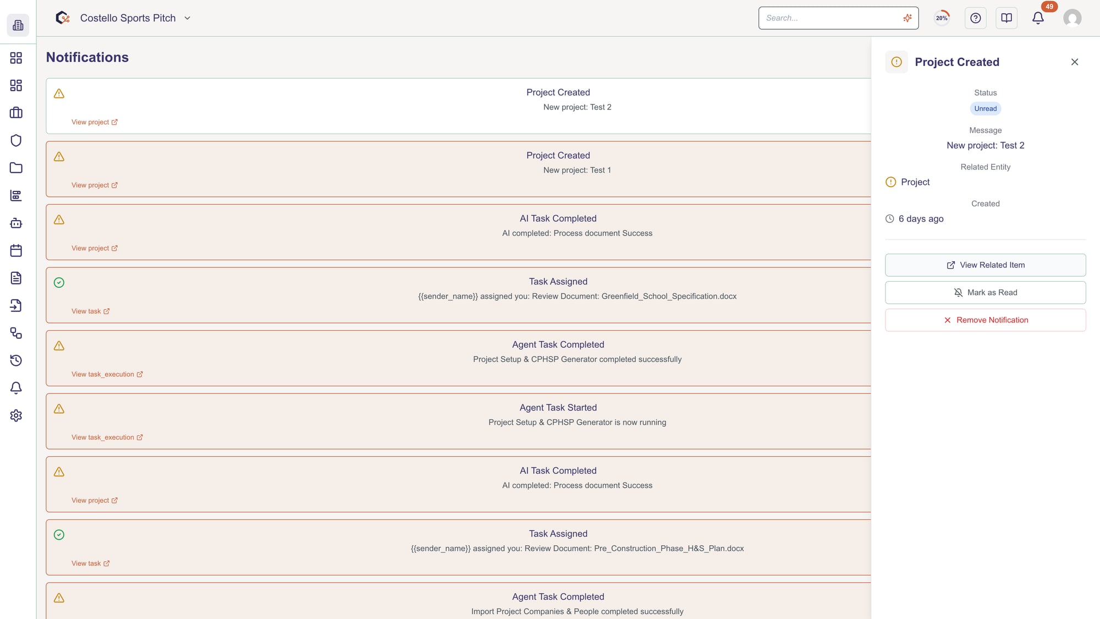
Task: Select the Unread status badge
Action: (x=985, y=108)
